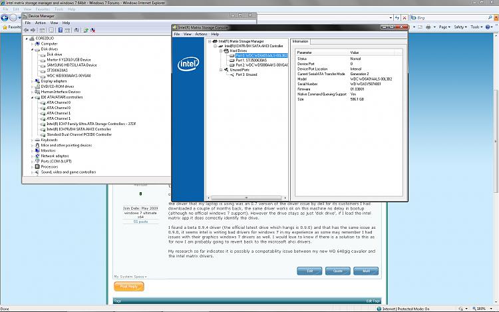Screen dimensions: 499x312
Task: Click the Edit Tags link in the Tags bar
Action: pyautogui.click(x=373, y=301)
